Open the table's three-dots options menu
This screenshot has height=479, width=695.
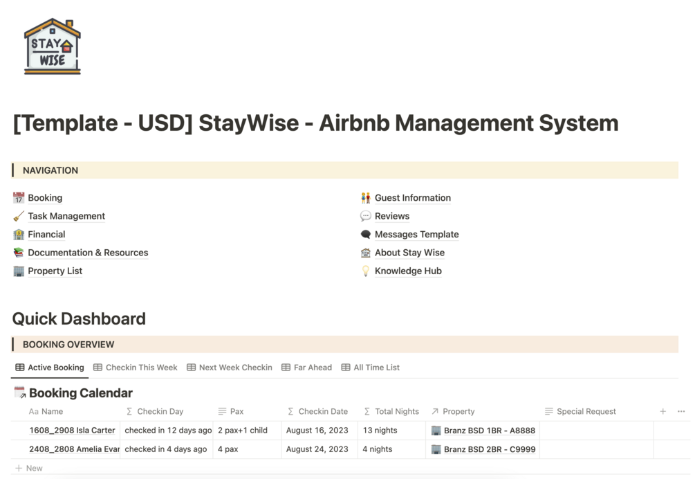[x=681, y=411]
